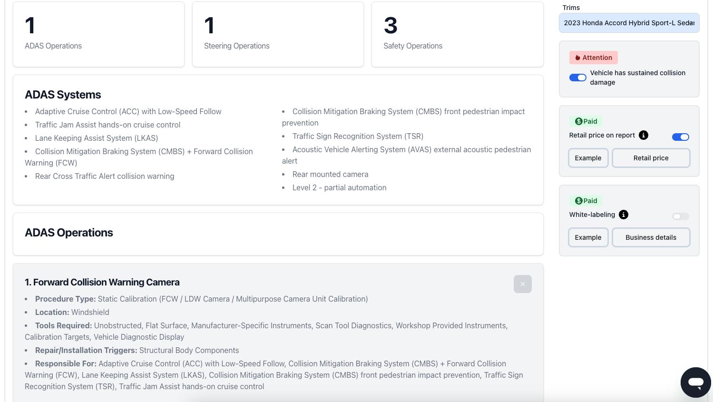Open the Business details button

(651, 237)
